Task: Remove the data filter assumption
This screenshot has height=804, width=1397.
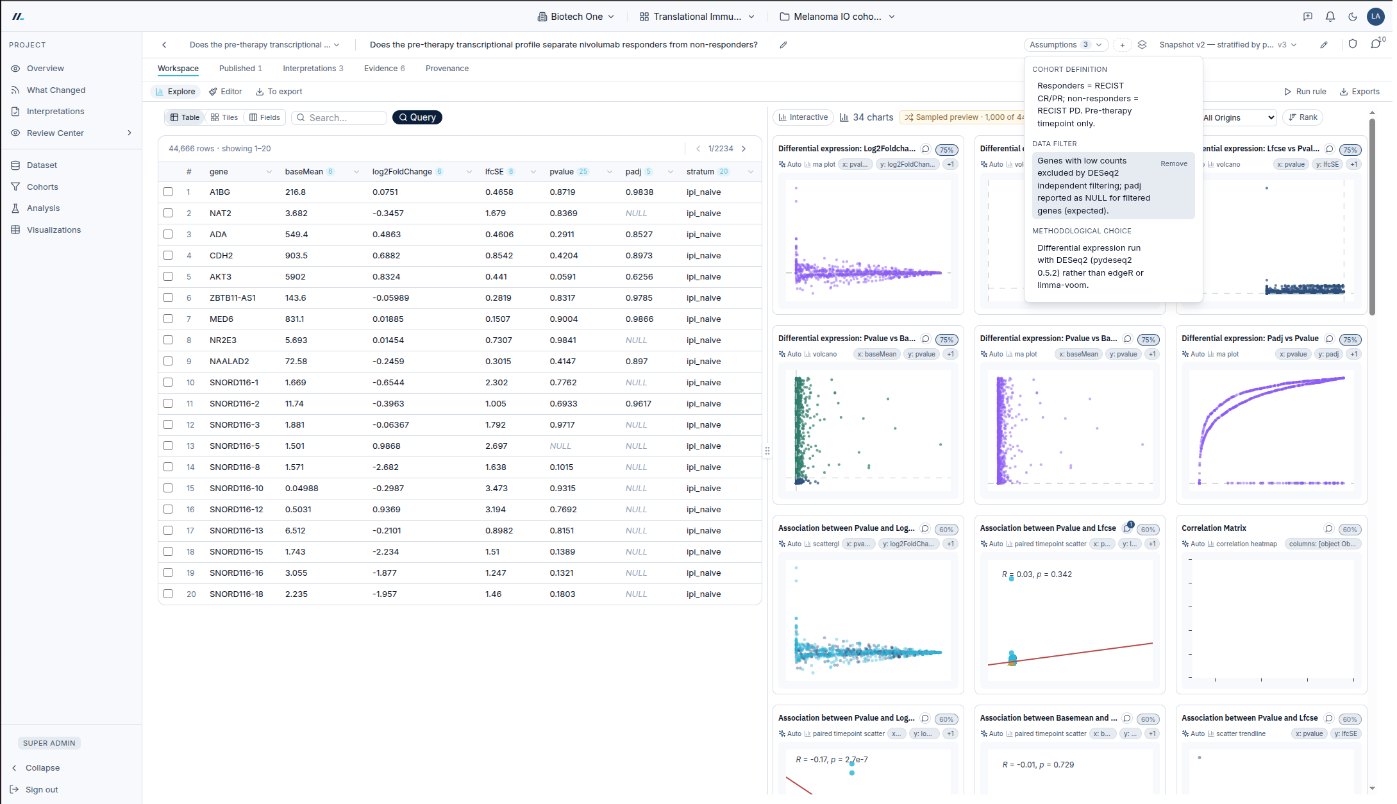Action: (1173, 164)
